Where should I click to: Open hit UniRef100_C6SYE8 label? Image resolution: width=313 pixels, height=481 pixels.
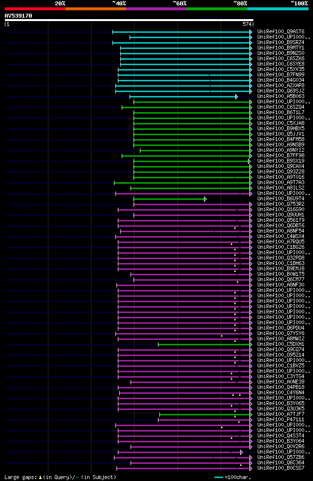281,64
